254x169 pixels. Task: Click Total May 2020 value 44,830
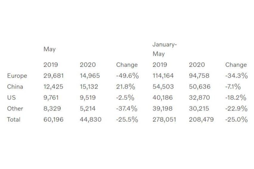point(91,120)
